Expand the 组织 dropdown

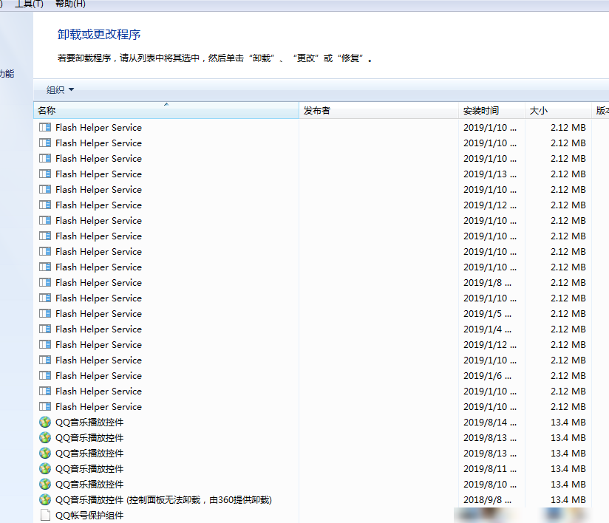pyautogui.click(x=60, y=89)
